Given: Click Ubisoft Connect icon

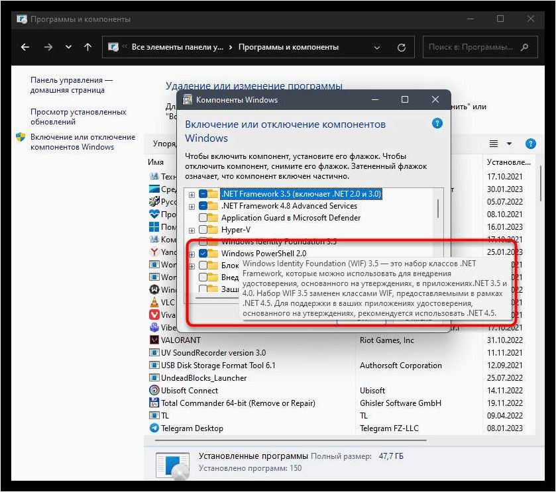Looking at the screenshot, I should click(x=154, y=391).
